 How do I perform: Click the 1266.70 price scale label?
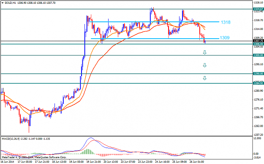click(x=259, y=117)
